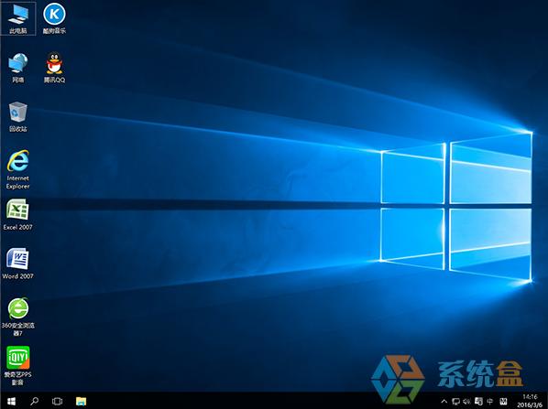Open the Windows Start menu
Image resolution: width=548 pixels, height=409 pixels.
pos(11,401)
